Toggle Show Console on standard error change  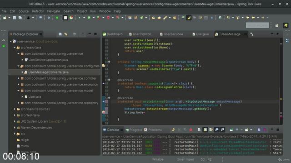tap(222, 130)
